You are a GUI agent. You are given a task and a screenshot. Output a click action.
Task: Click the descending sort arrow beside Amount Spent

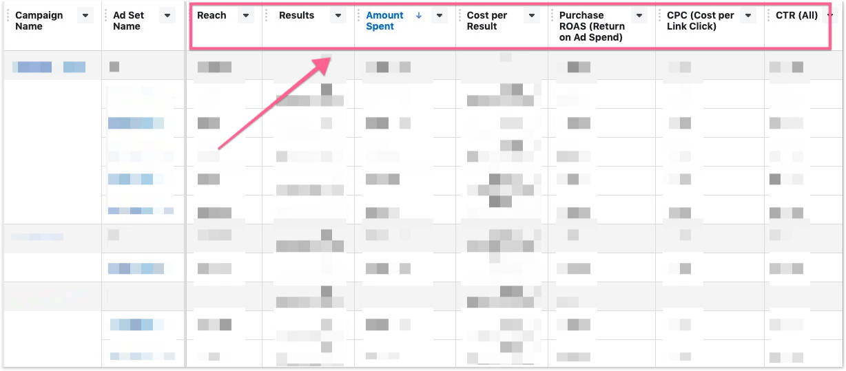419,15
